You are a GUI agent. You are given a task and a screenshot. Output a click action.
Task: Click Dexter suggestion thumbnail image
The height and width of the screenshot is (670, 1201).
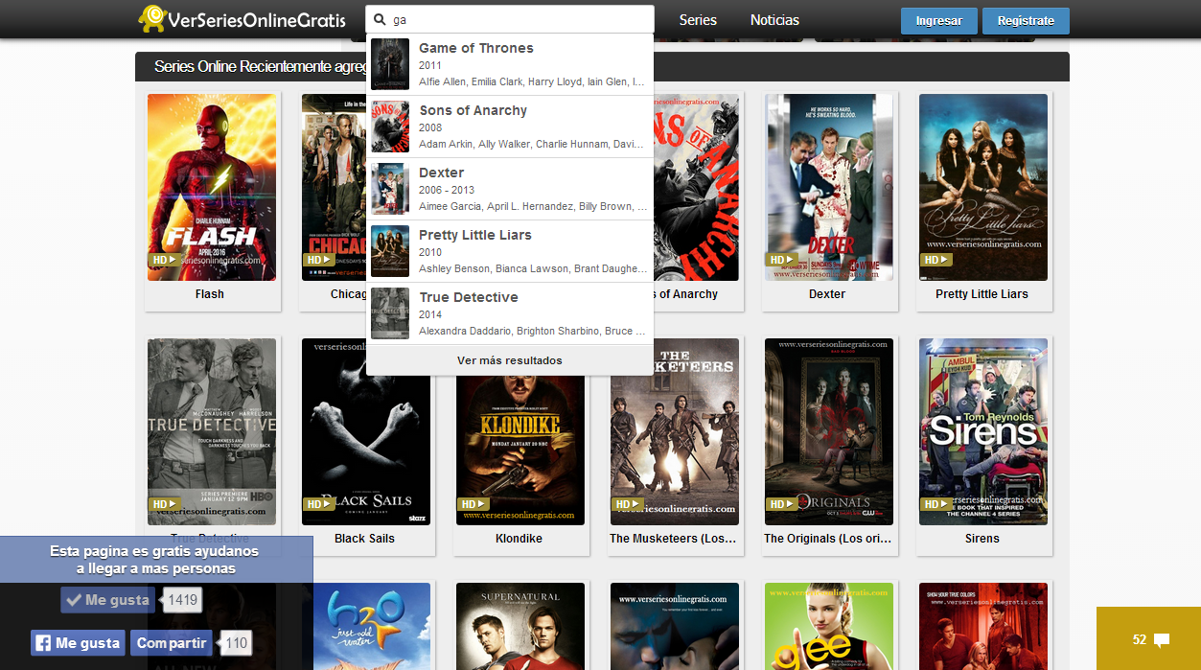(390, 189)
